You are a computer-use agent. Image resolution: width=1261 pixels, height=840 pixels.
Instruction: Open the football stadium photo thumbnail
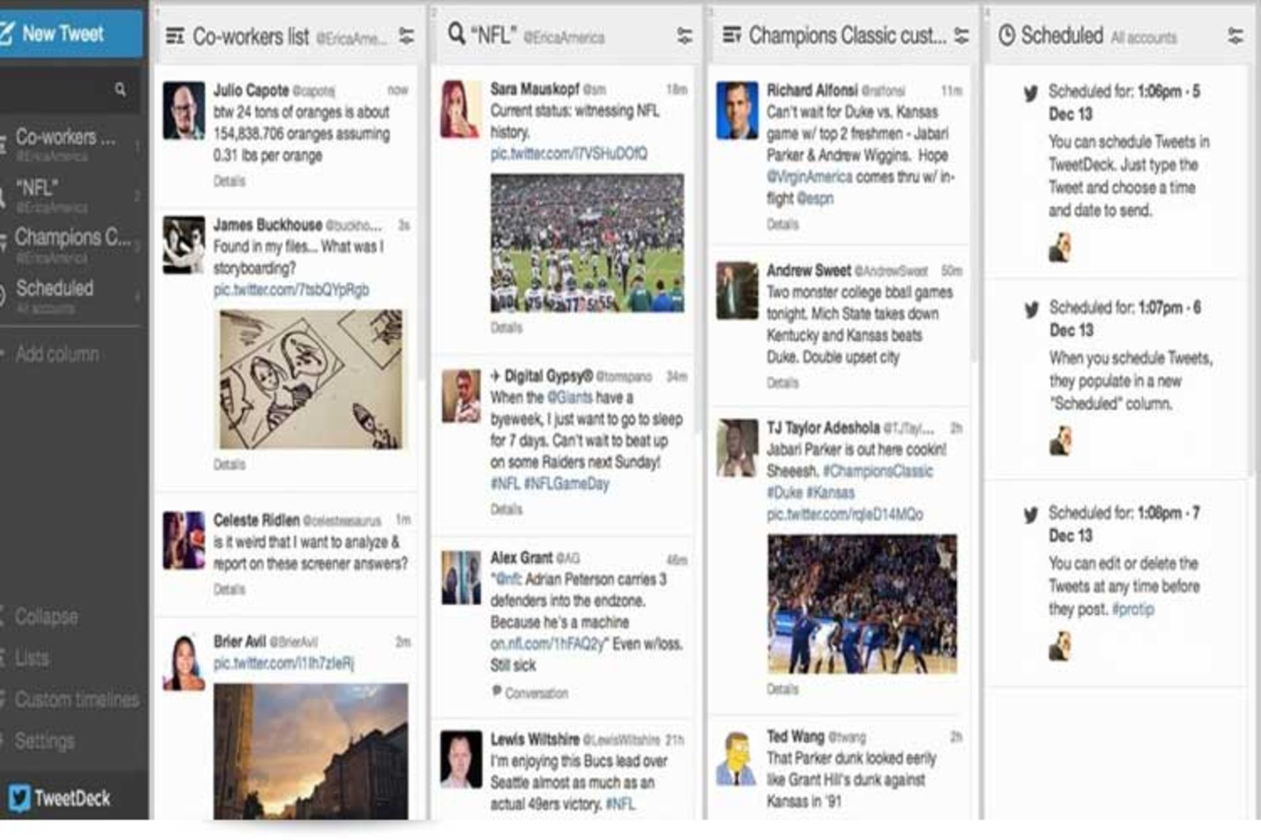pos(587,243)
